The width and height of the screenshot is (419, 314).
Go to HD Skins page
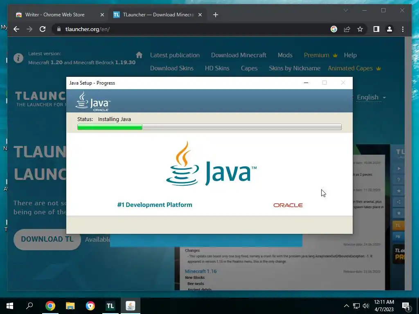(217, 68)
